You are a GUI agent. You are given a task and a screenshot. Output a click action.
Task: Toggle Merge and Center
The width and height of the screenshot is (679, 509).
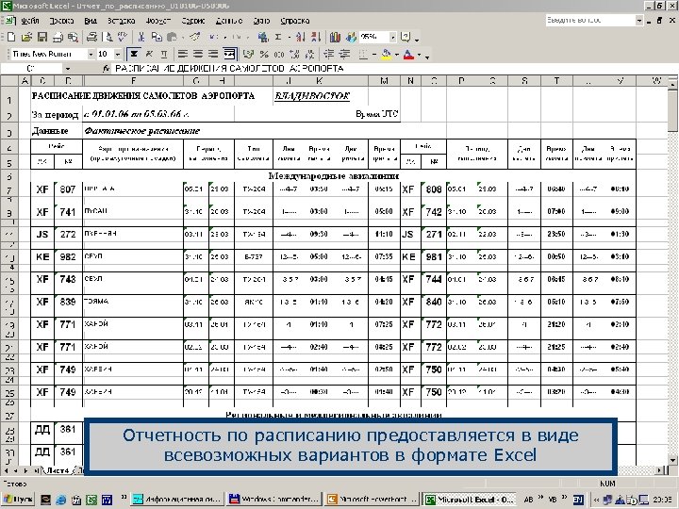coord(229,54)
